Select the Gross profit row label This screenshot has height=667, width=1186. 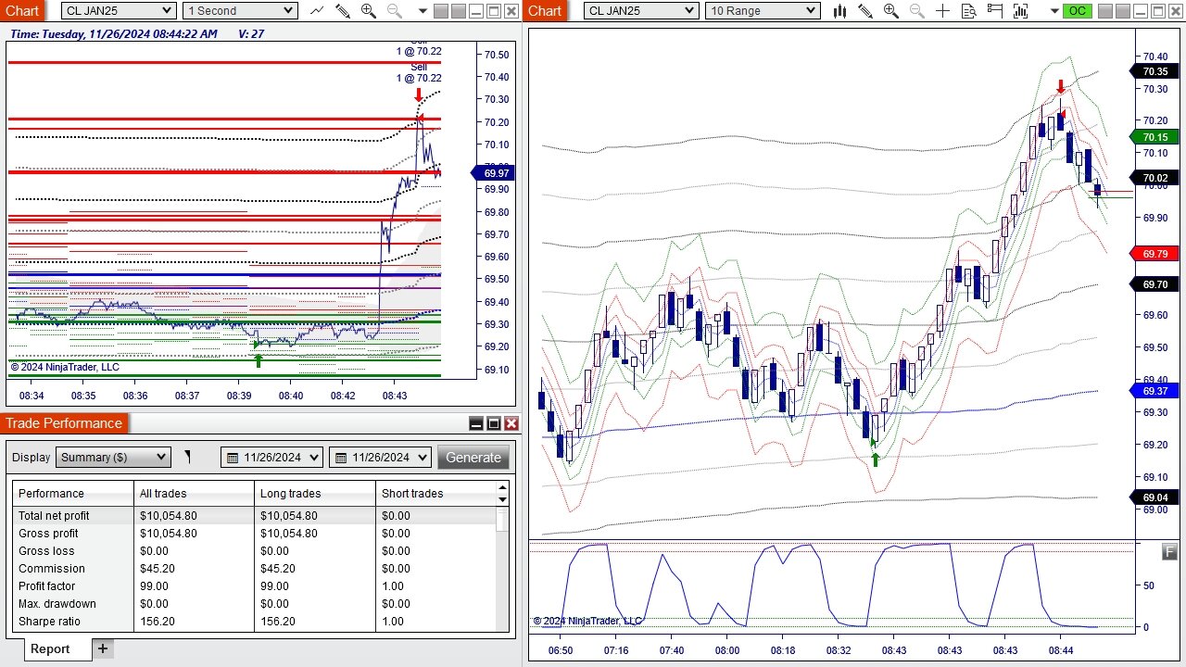(x=48, y=533)
